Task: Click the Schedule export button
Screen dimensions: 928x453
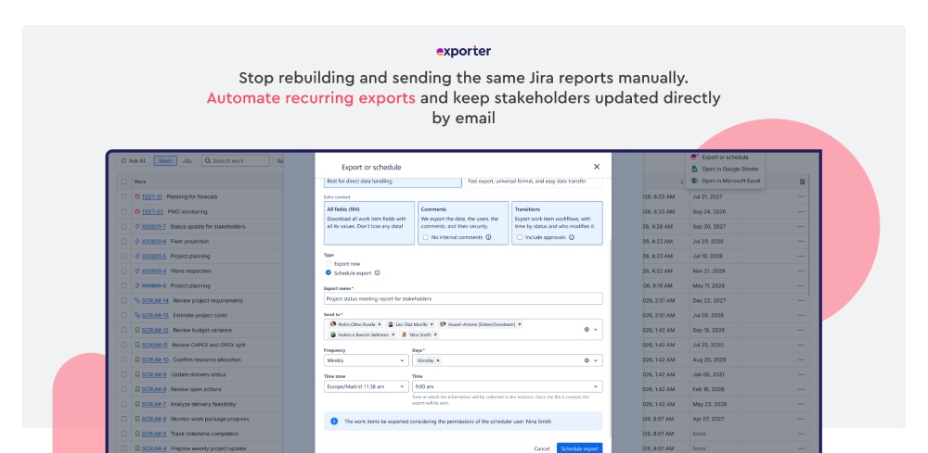Action: pos(579,448)
